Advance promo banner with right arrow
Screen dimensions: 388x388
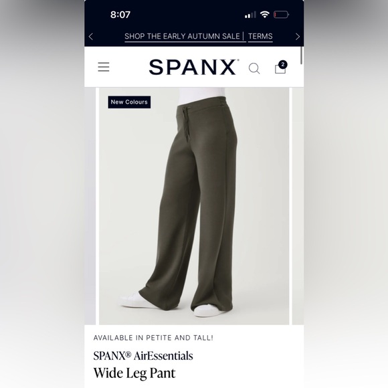[x=298, y=37]
